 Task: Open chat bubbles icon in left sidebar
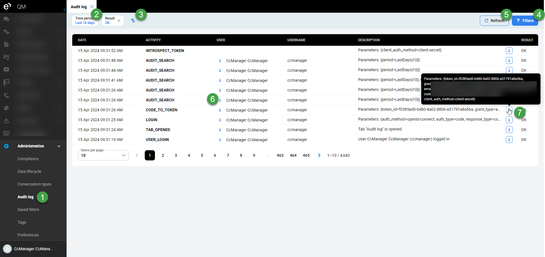click(6, 19)
